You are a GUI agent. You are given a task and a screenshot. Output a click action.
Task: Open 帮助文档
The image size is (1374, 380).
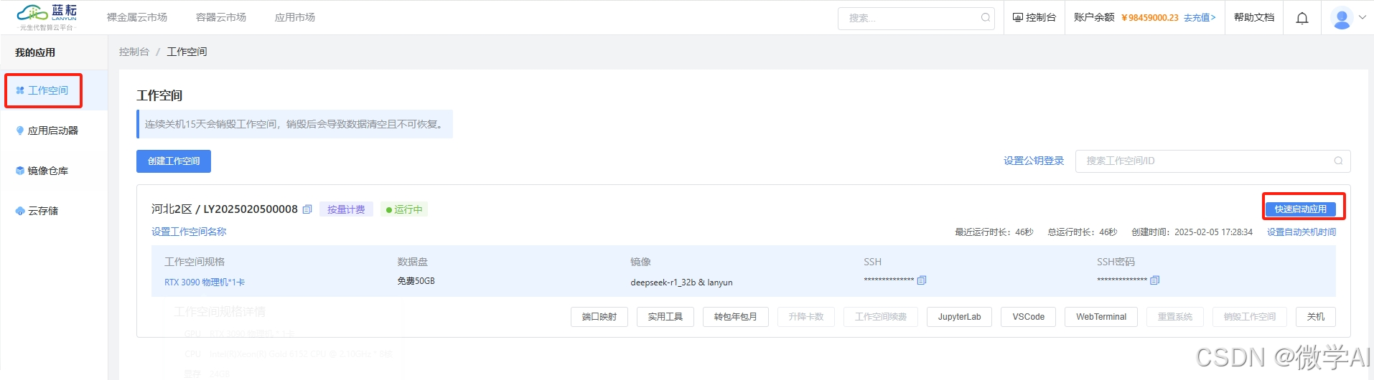[x=1254, y=17]
